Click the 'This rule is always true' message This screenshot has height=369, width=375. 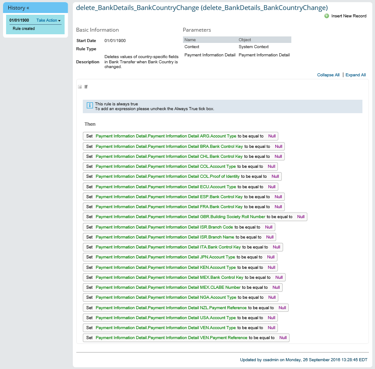pyautogui.click(x=116, y=104)
